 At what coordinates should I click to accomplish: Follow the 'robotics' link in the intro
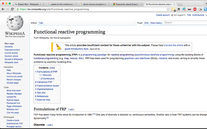tap(163, 58)
